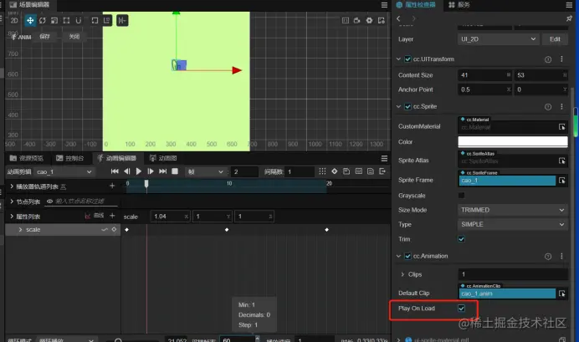Screen dimensions: 579x342
Task: Toggle the cc.Animation component checkbox
Action: tap(407, 256)
